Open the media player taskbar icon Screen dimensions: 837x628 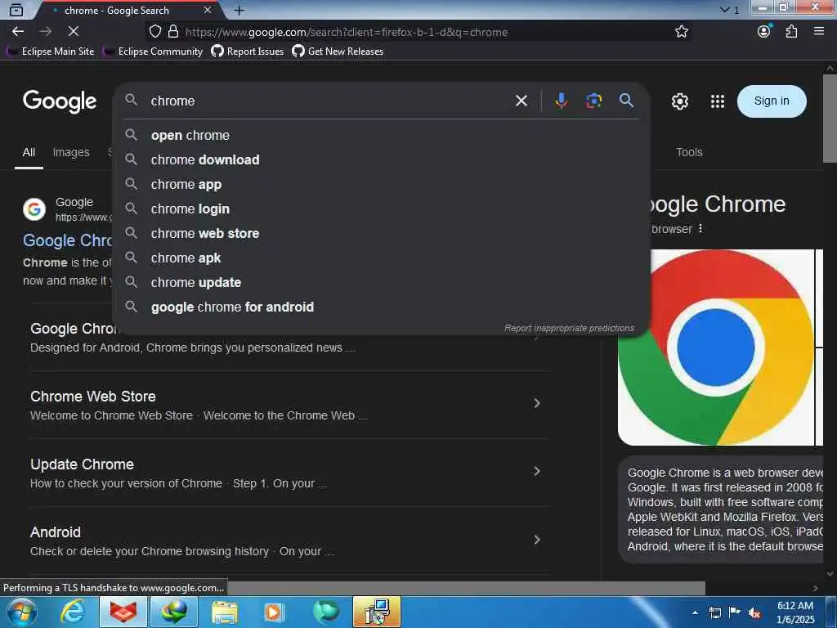click(274, 612)
